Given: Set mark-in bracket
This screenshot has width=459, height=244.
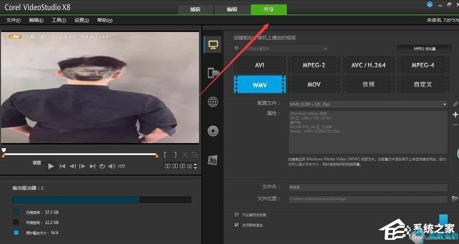Looking at the screenshot, I should pyautogui.click(x=165, y=155).
